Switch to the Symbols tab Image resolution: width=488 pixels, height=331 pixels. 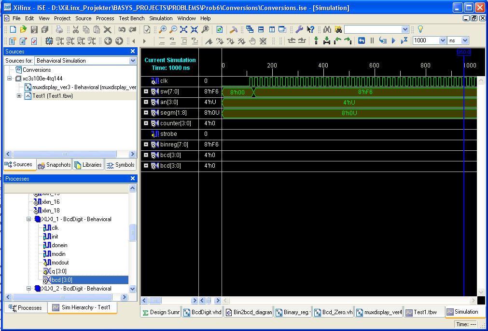tap(121, 165)
